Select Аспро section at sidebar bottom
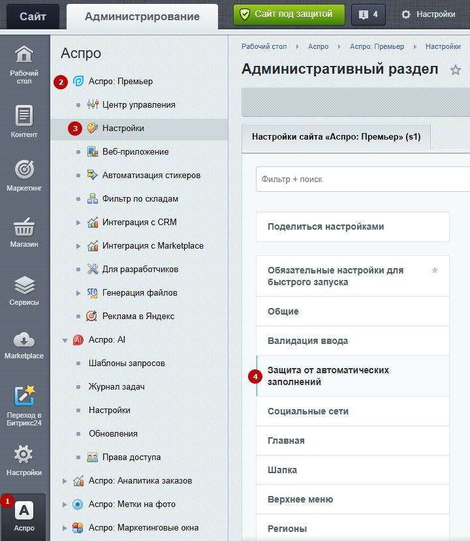 23,516
